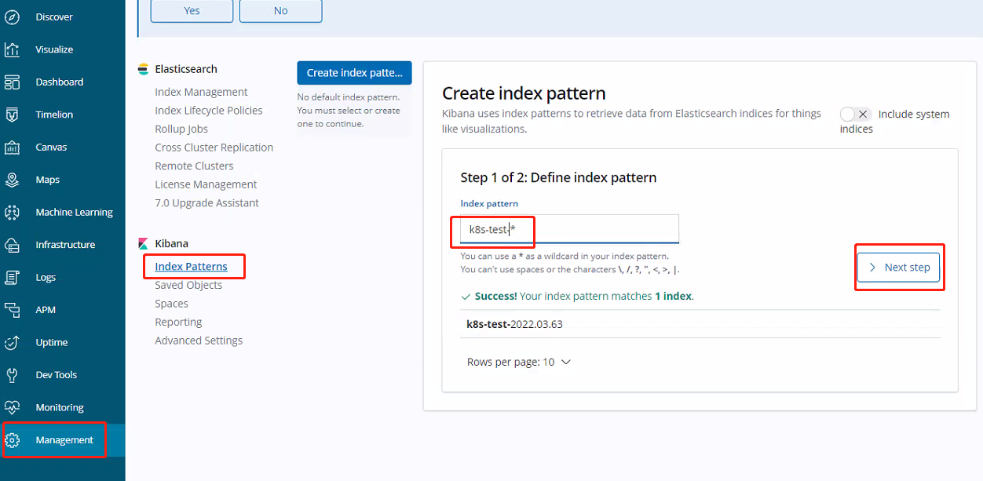Viewport: 983px width, 481px height.
Task: Go to Maps in sidebar
Action: (x=47, y=180)
